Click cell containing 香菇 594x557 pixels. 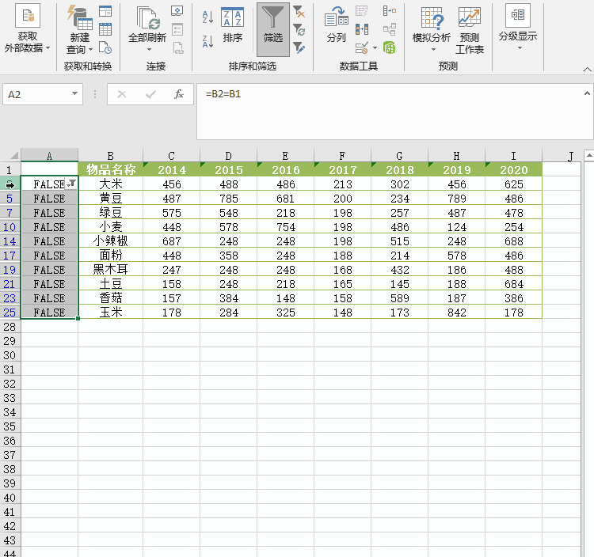111,298
